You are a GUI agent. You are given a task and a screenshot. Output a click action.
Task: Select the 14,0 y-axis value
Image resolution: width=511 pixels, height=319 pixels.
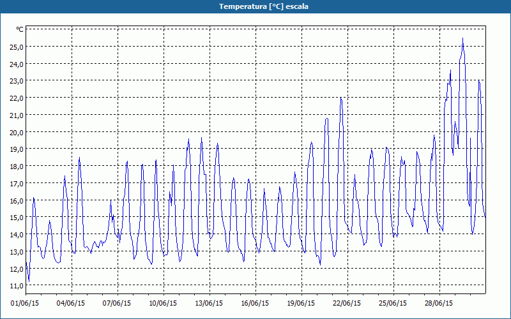(17, 234)
